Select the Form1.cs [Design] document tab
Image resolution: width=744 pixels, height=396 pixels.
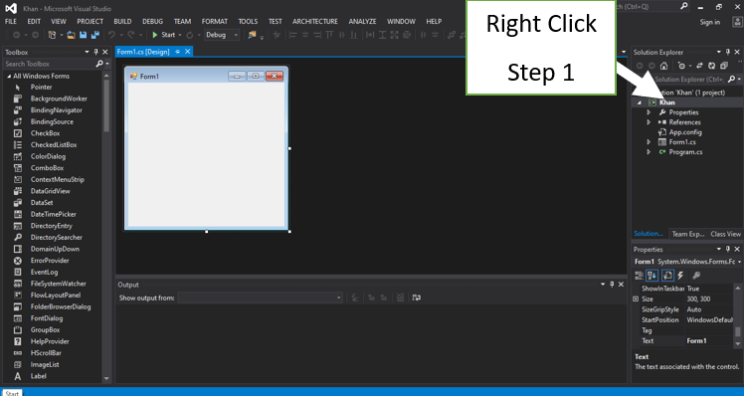tap(143, 52)
